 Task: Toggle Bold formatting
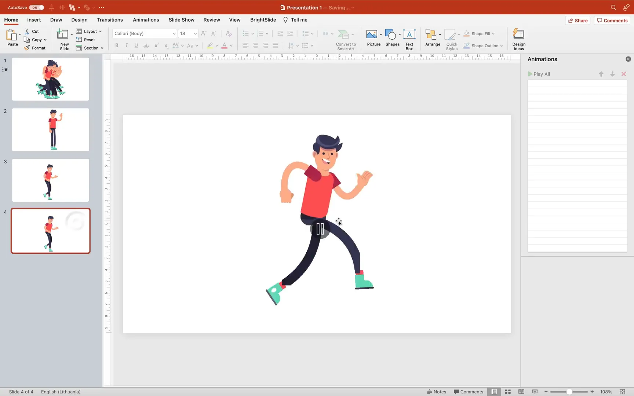117,45
